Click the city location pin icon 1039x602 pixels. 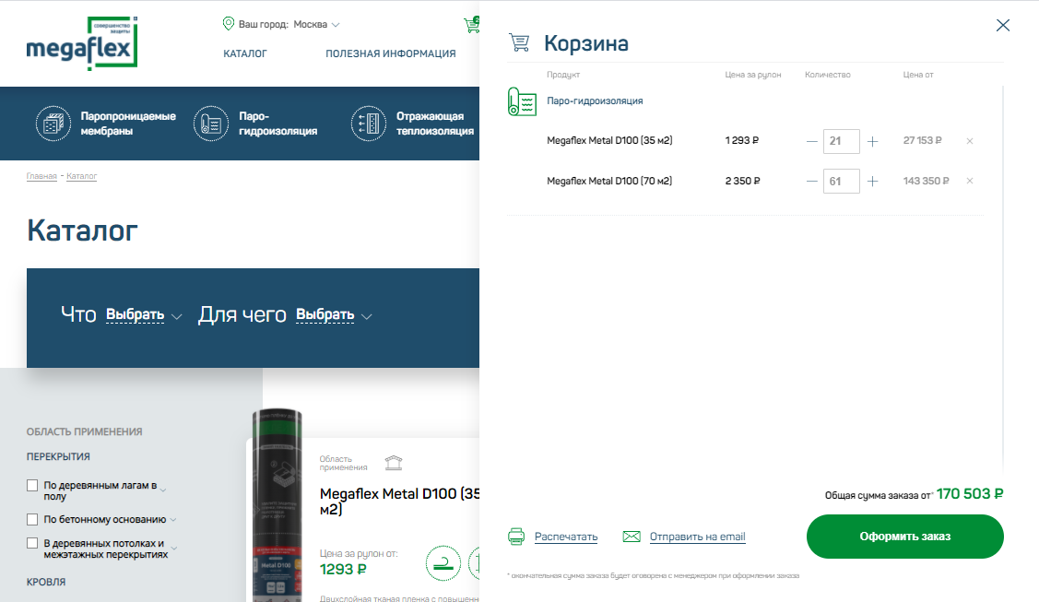[229, 24]
